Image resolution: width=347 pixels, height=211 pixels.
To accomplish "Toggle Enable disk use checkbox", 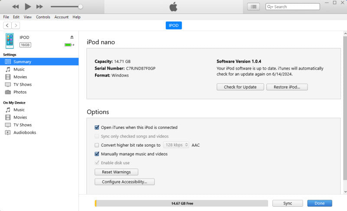I will (97, 163).
